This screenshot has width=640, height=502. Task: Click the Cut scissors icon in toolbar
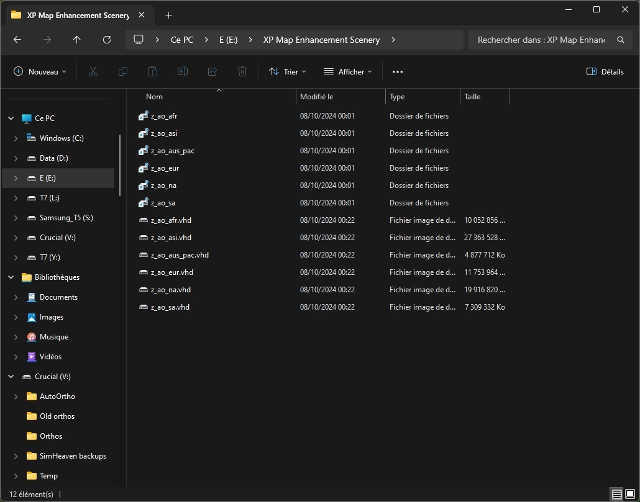click(x=93, y=72)
